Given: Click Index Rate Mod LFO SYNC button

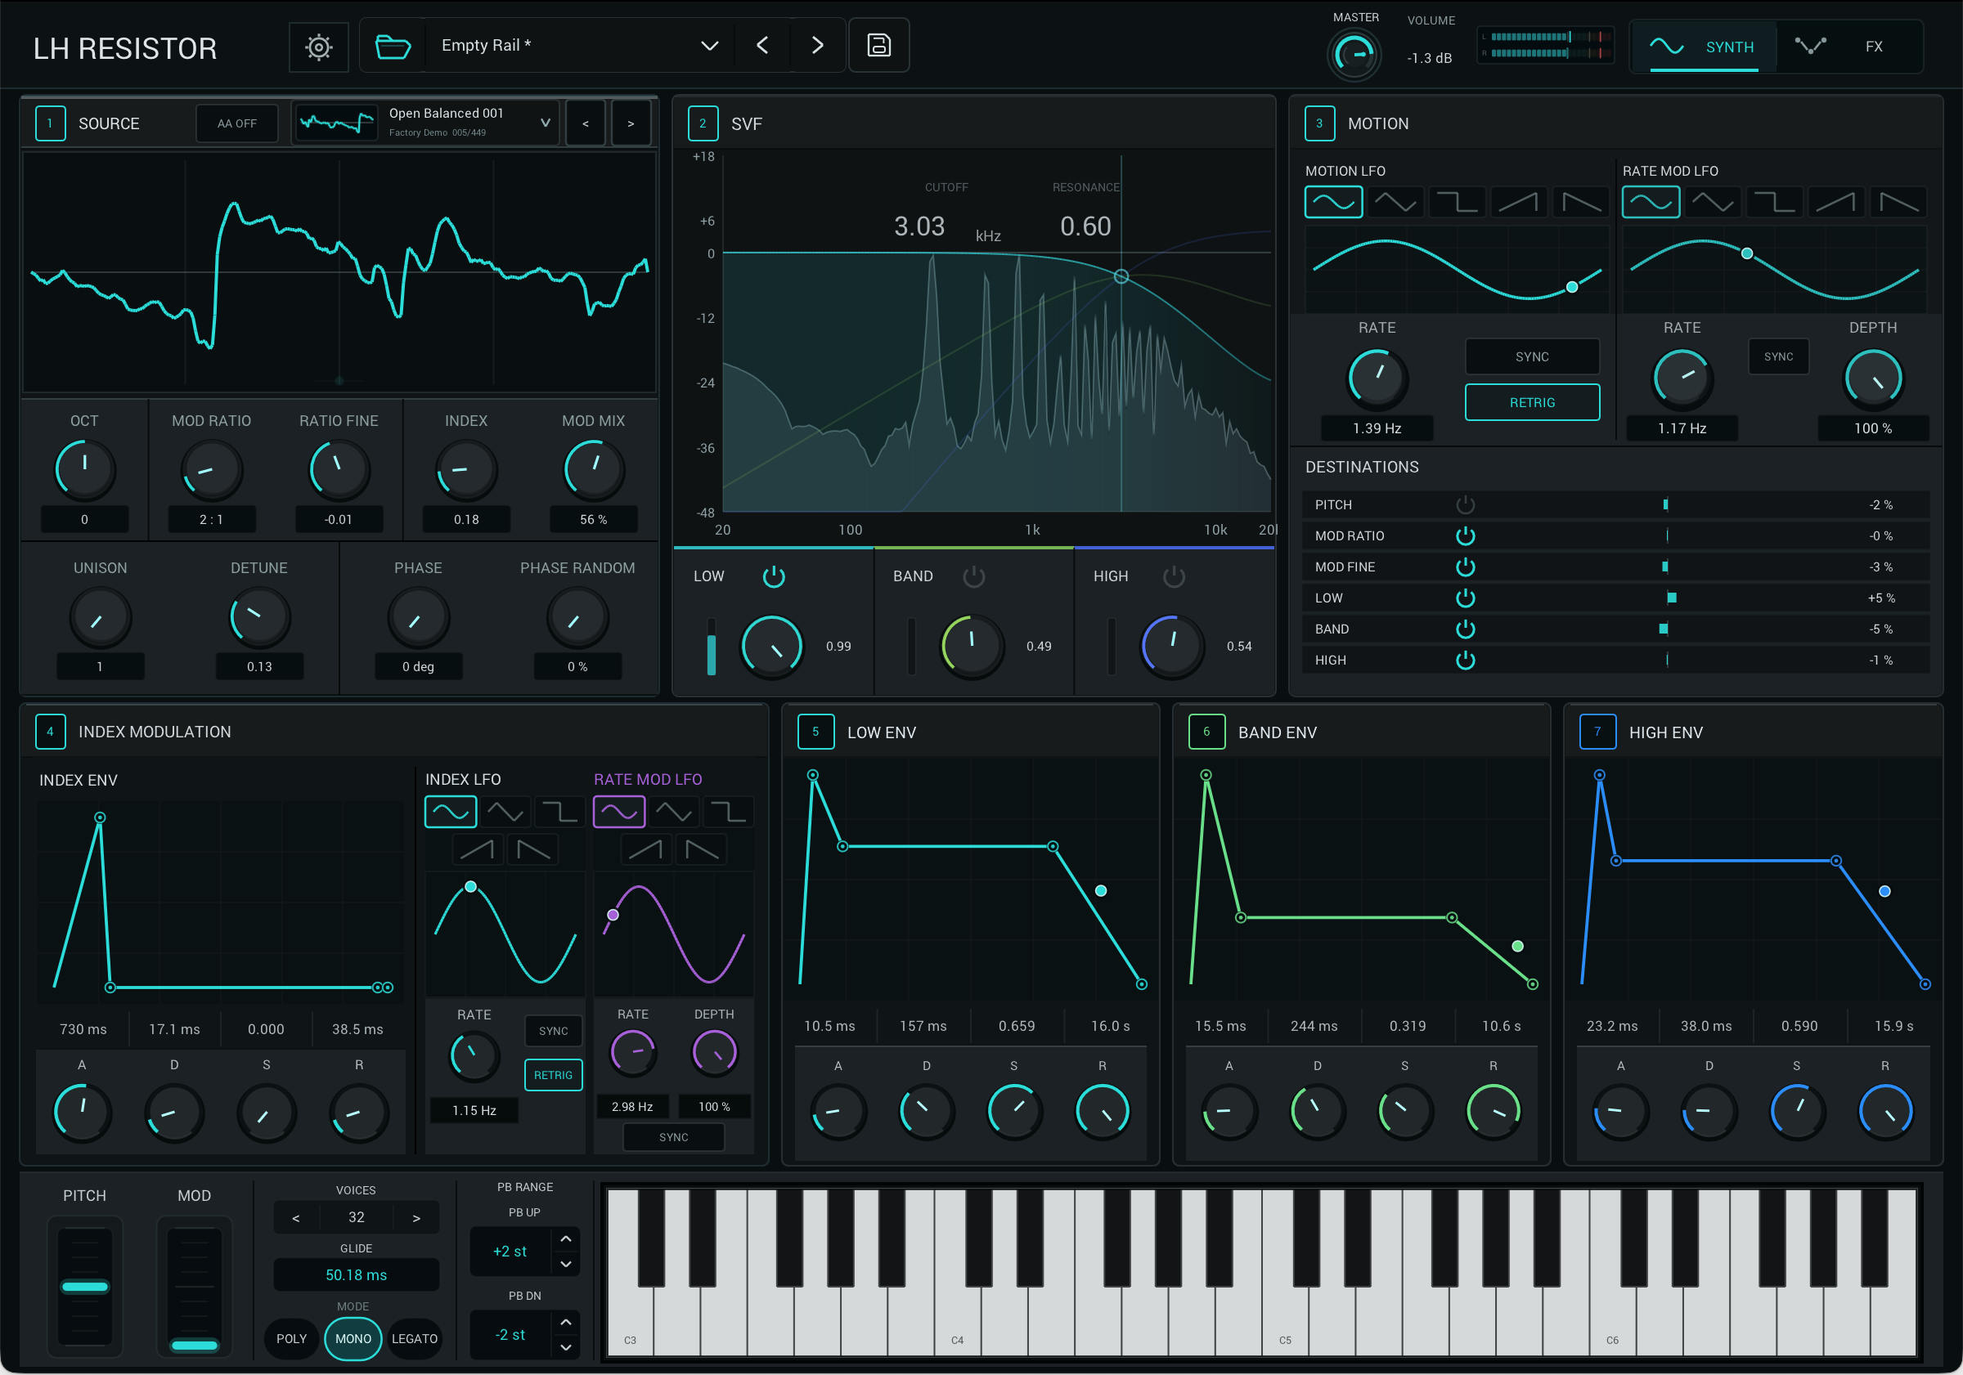Looking at the screenshot, I should 674,1137.
